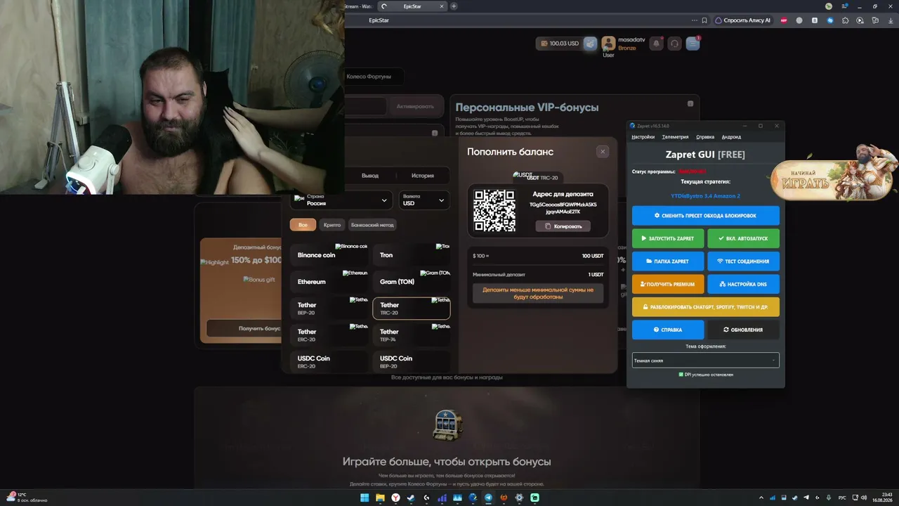Open Папка Zapret button
Viewport: 899px width, 506px height.
coord(668,261)
